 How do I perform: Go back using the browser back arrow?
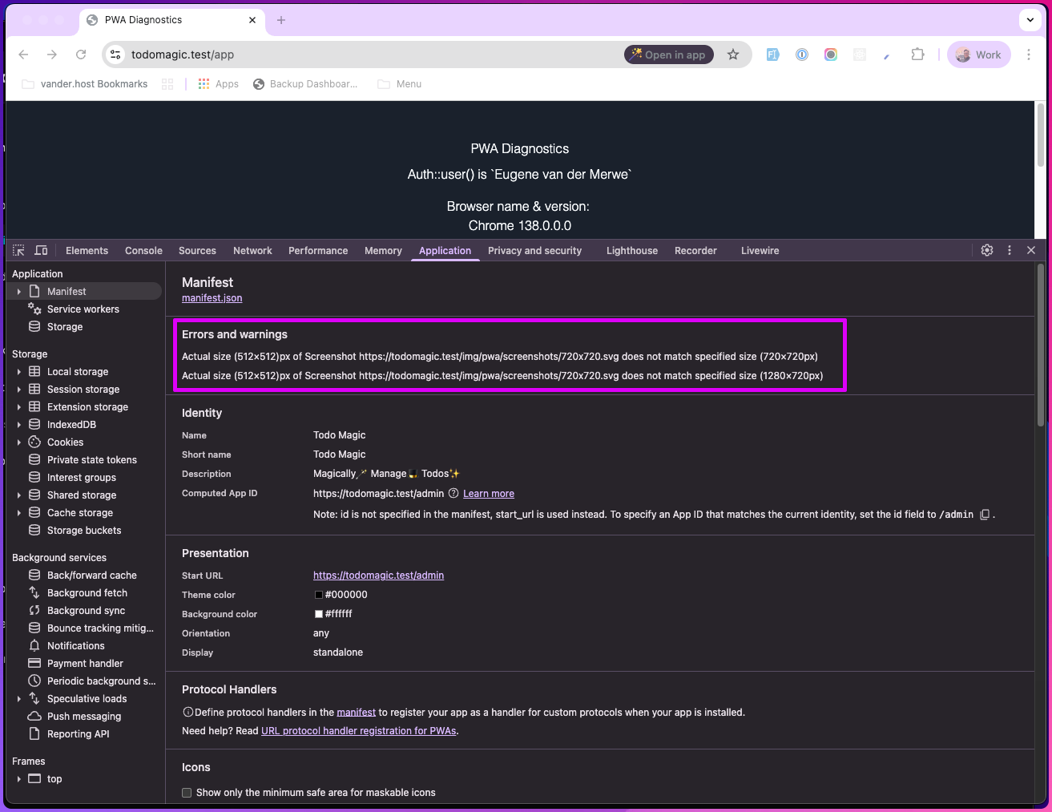pos(23,55)
